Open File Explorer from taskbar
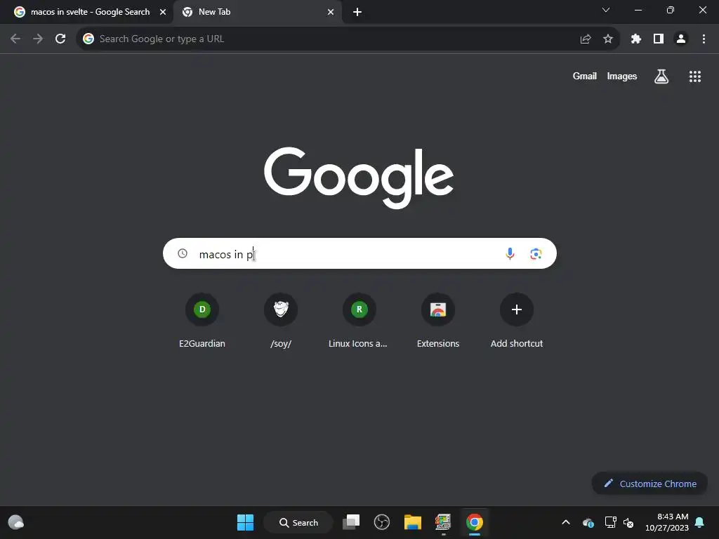Image resolution: width=719 pixels, height=539 pixels. [x=413, y=522]
